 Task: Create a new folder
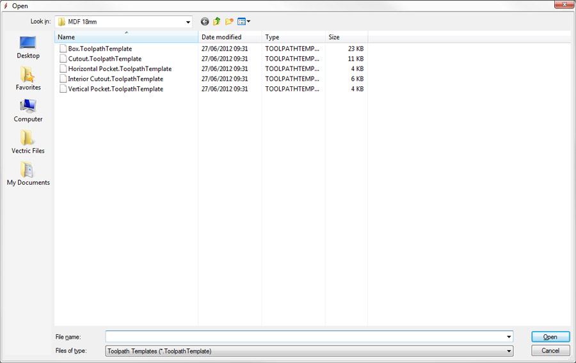[229, 22]
